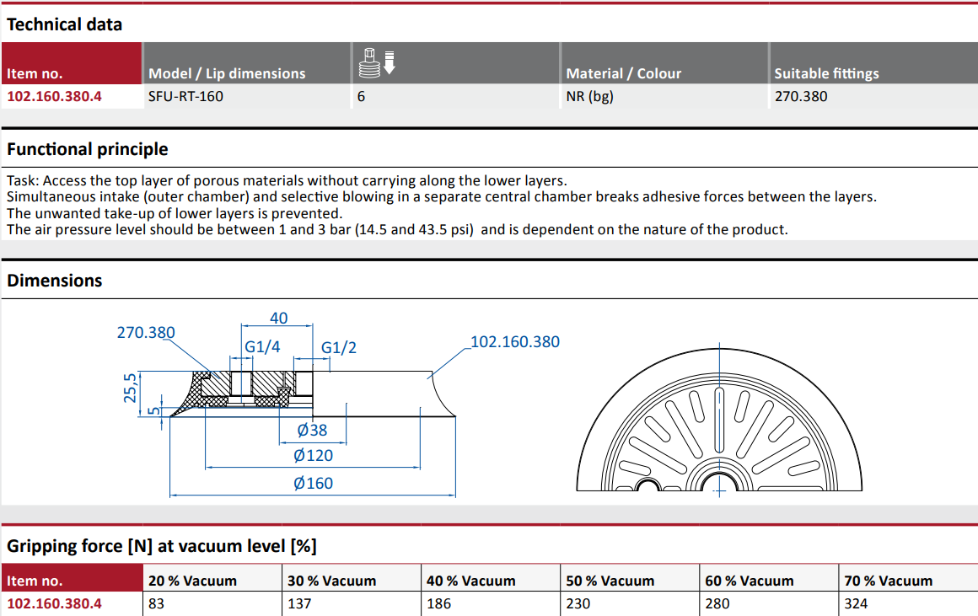The width and height of the screenshot is (978, 616).
Task: Click the cross-section drawing of the suction cup
Action: [x=313, y=394]
